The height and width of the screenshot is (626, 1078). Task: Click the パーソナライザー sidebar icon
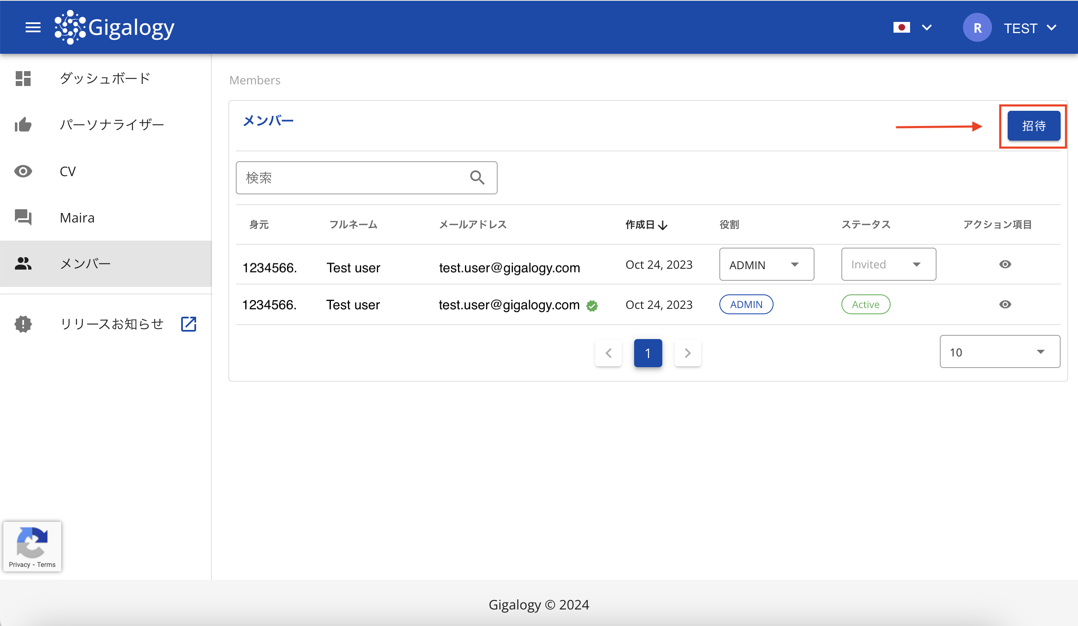coord(23,125)
